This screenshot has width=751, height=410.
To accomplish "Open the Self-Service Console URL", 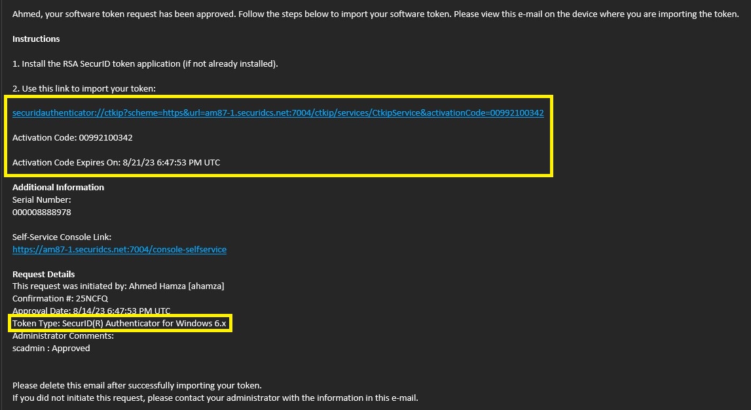I will pyautogui.click(x=119, y=249).
